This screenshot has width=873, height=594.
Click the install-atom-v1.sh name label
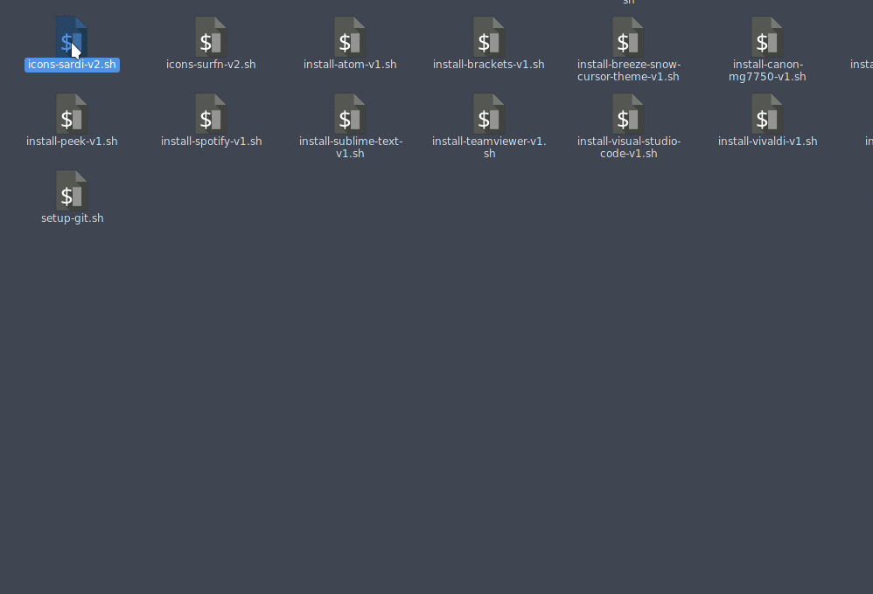pyautogui.click(x=350, y=65)
